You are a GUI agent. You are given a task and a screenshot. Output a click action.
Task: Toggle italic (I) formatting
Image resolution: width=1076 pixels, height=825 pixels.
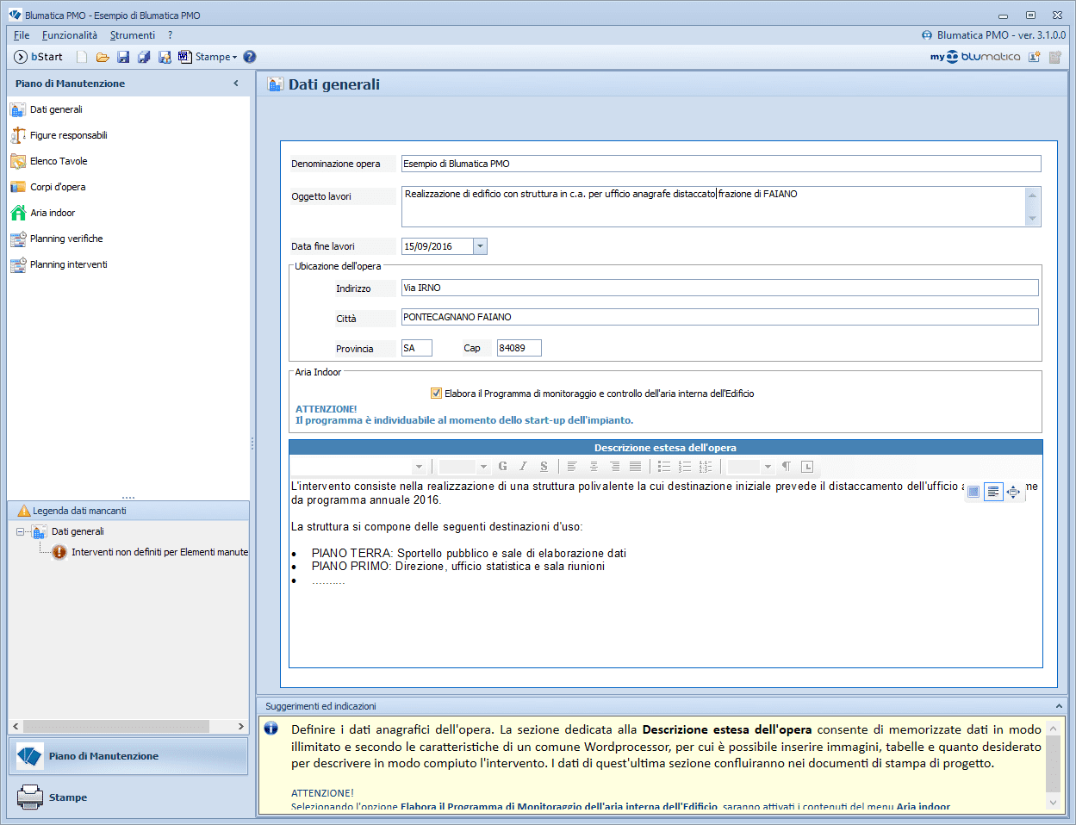pos(523,467)
